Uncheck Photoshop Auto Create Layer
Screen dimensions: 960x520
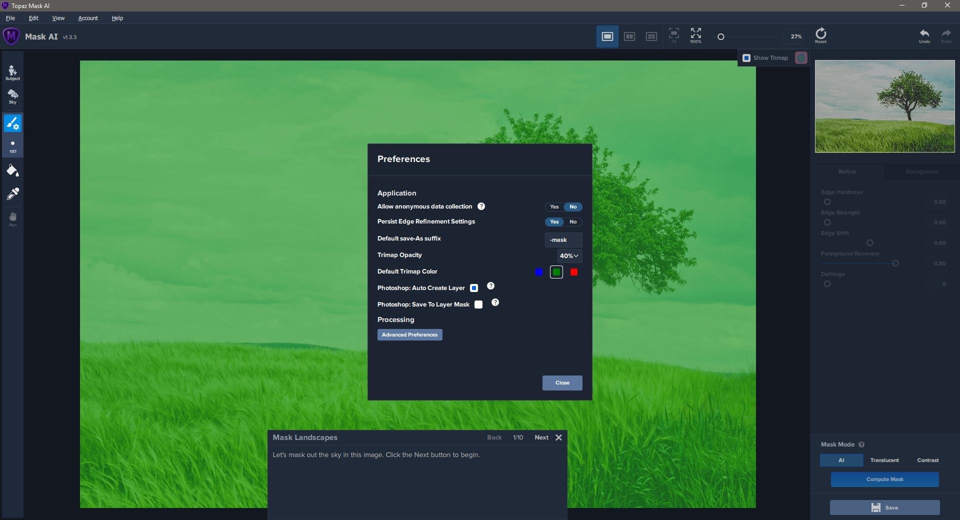point(474,288)
